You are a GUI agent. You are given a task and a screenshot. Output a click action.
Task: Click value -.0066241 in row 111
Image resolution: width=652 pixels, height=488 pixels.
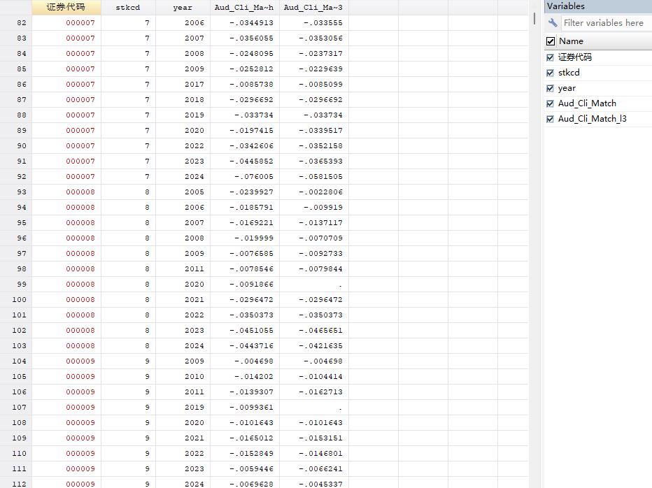point(313,469)
